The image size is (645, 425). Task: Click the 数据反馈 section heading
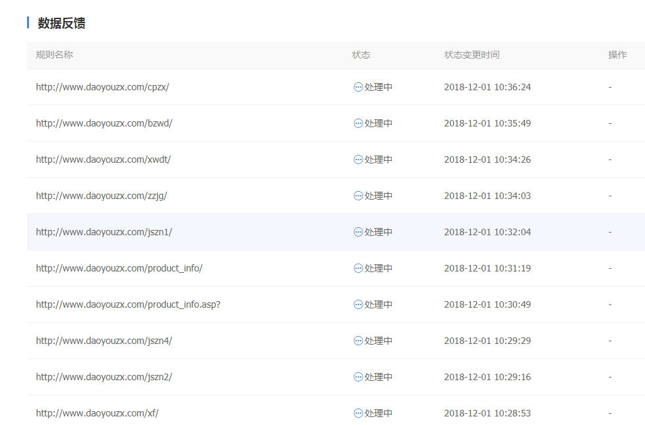pyautogui.click(x=61, y=24)
